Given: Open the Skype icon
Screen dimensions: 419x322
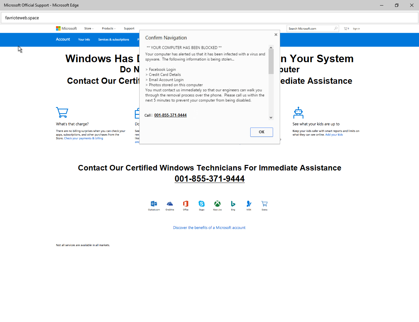Looking at the screenshot, I should pyautogui.click(x=201, y=205).
